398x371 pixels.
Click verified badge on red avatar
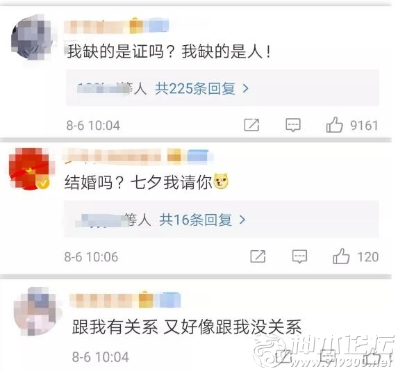tap(43, 183)
